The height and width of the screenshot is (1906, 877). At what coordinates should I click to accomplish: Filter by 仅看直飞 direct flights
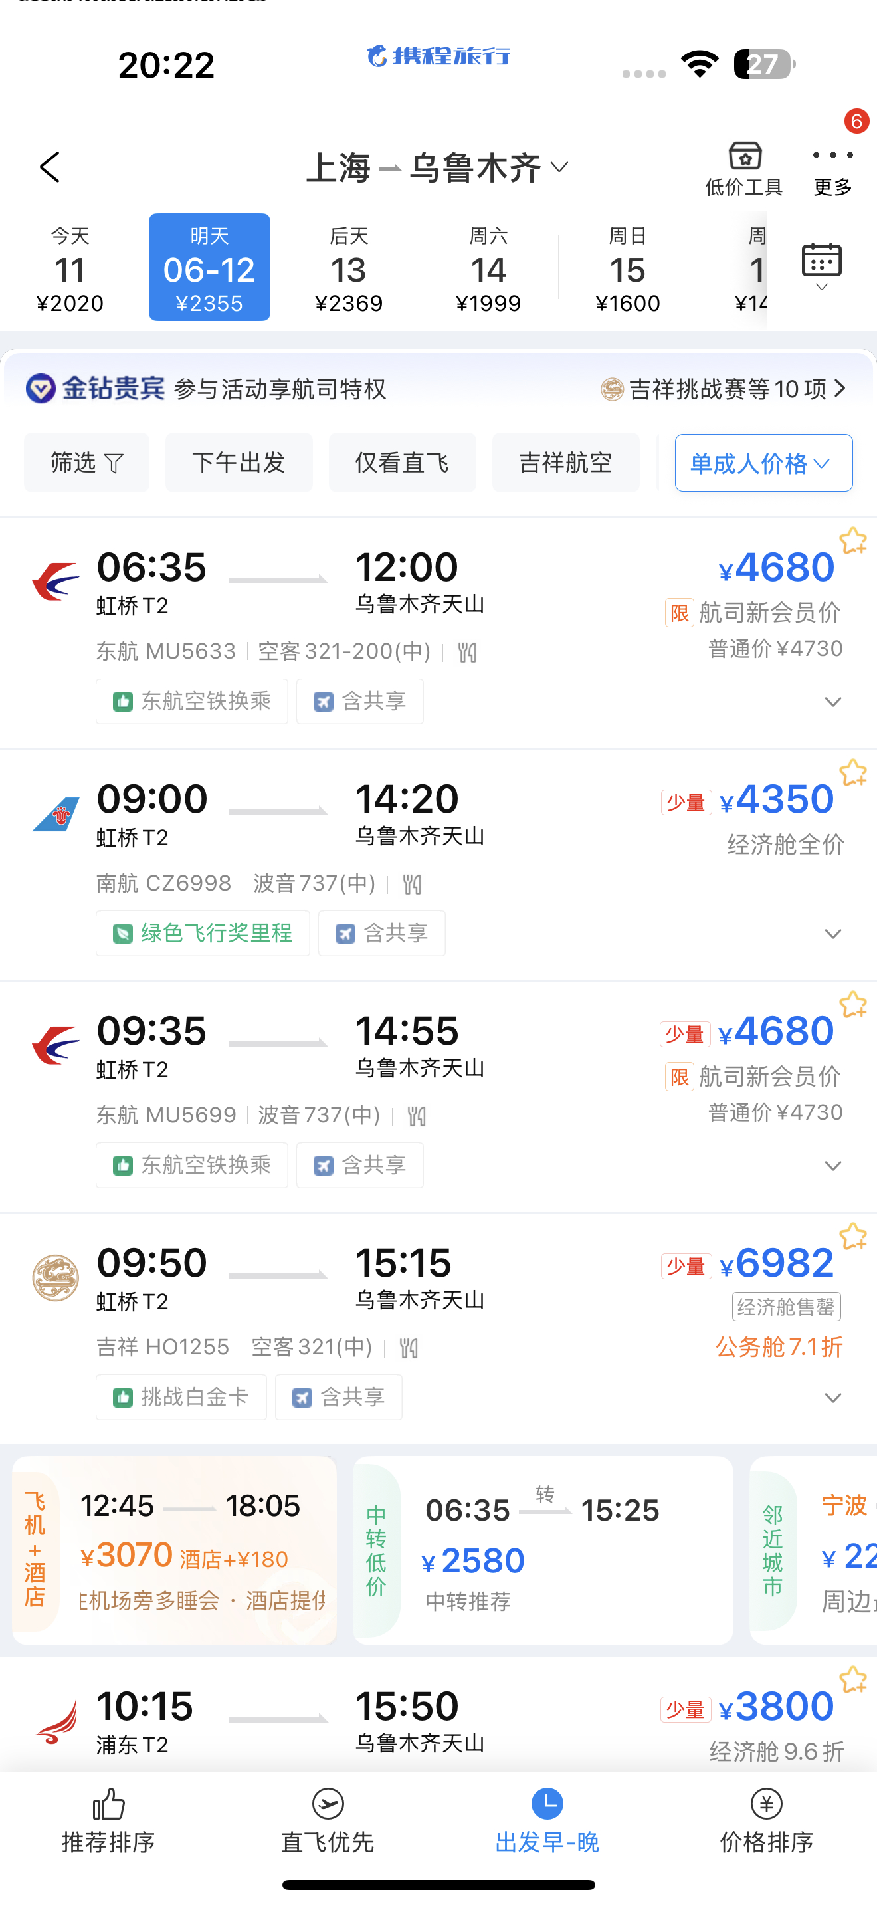[x=402, y=463]
